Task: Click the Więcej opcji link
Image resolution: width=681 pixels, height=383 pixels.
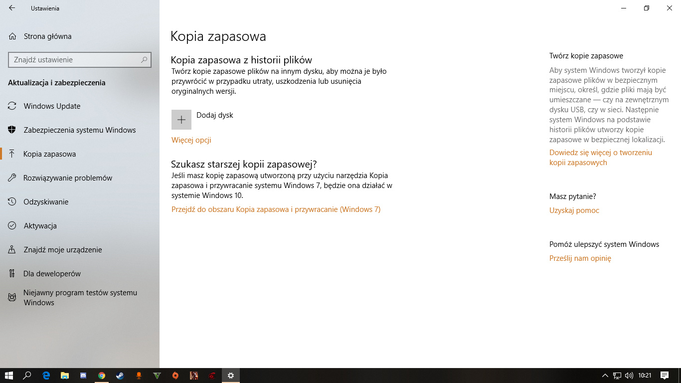Action: 191,140
